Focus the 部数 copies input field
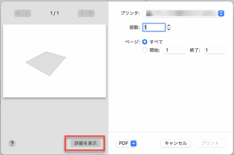This screenshot has width=234, height=155. (x=154, y=27)
